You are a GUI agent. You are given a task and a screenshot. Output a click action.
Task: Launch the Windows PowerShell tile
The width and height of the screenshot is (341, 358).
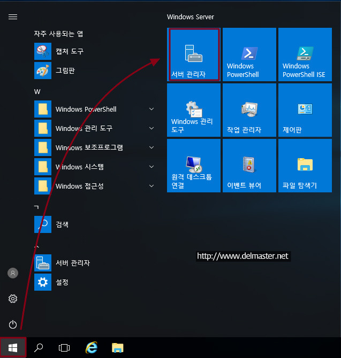(249, 55)
